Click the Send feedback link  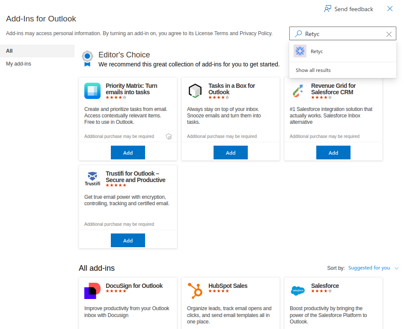349,9
